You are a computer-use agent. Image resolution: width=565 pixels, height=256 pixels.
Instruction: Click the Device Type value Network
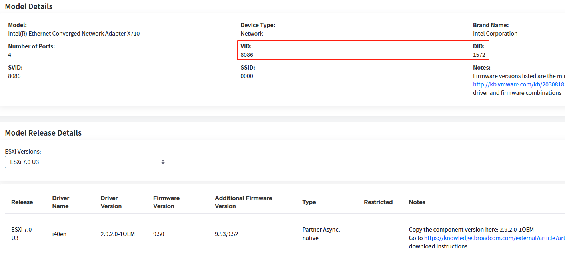pyautogui.click(x=252, y=34)
